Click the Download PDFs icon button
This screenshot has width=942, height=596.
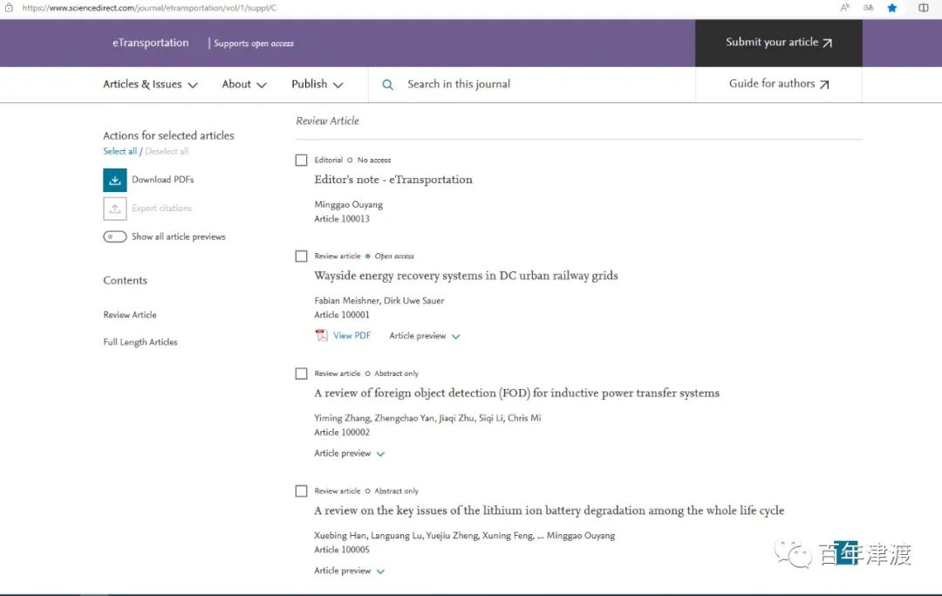pyautogui.click(x=115, y=180)
